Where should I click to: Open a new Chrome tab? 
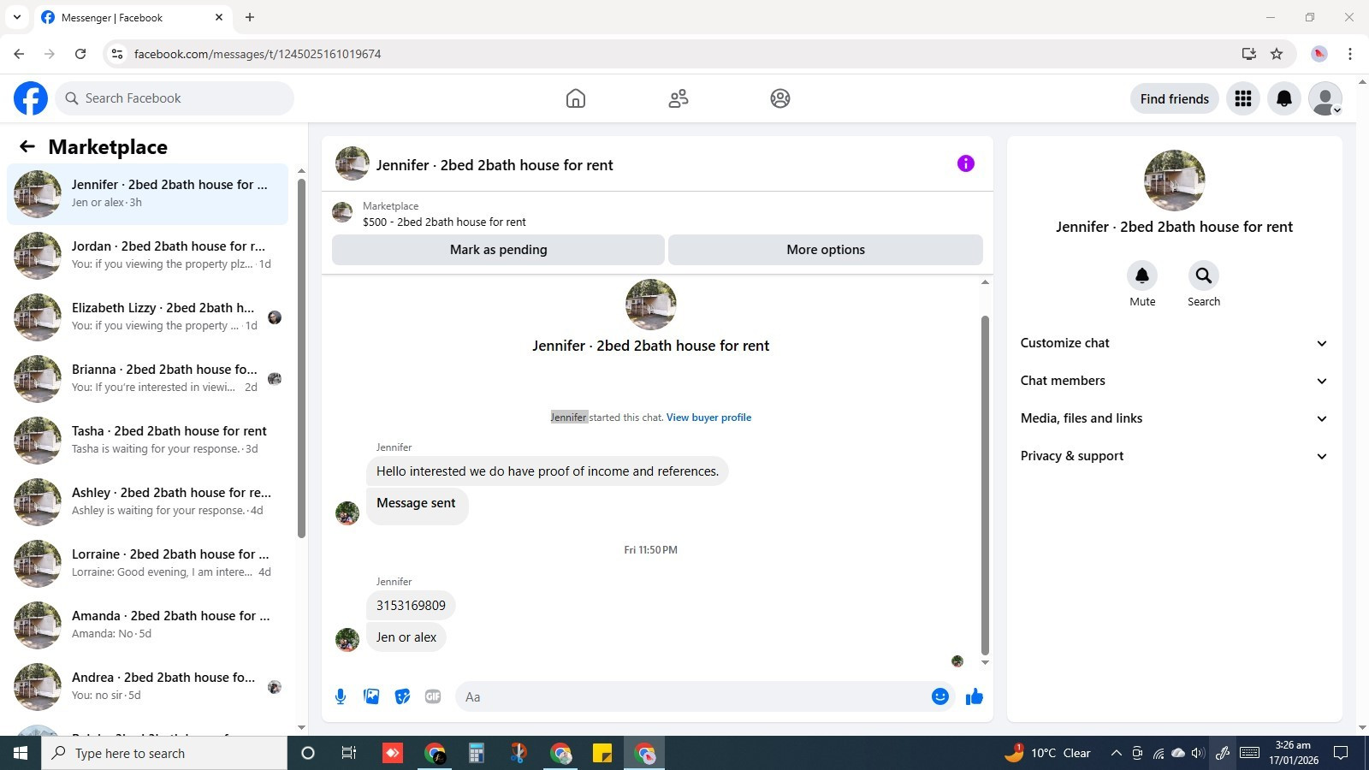(x=250, y=17)
